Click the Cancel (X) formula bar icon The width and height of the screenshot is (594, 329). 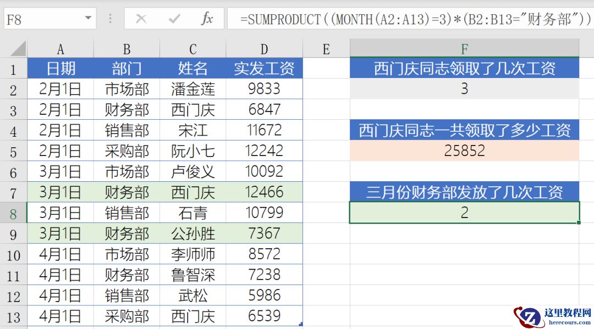click(x=141, y=19)
